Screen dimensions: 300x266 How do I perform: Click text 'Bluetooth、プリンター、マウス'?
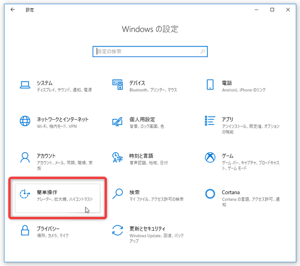[153, 90]
